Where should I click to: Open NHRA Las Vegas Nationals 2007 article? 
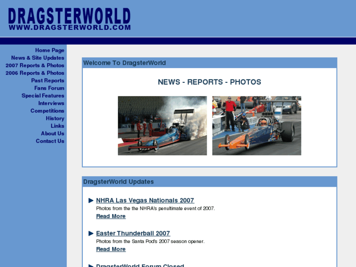145,200
